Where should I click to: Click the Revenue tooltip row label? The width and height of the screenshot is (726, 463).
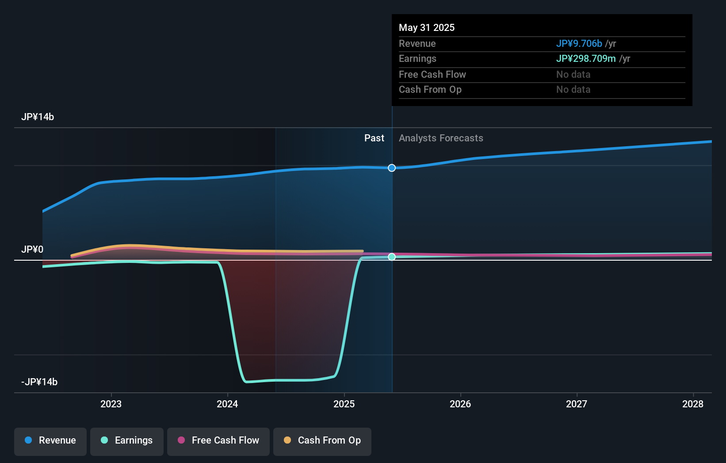coord(417,44)
